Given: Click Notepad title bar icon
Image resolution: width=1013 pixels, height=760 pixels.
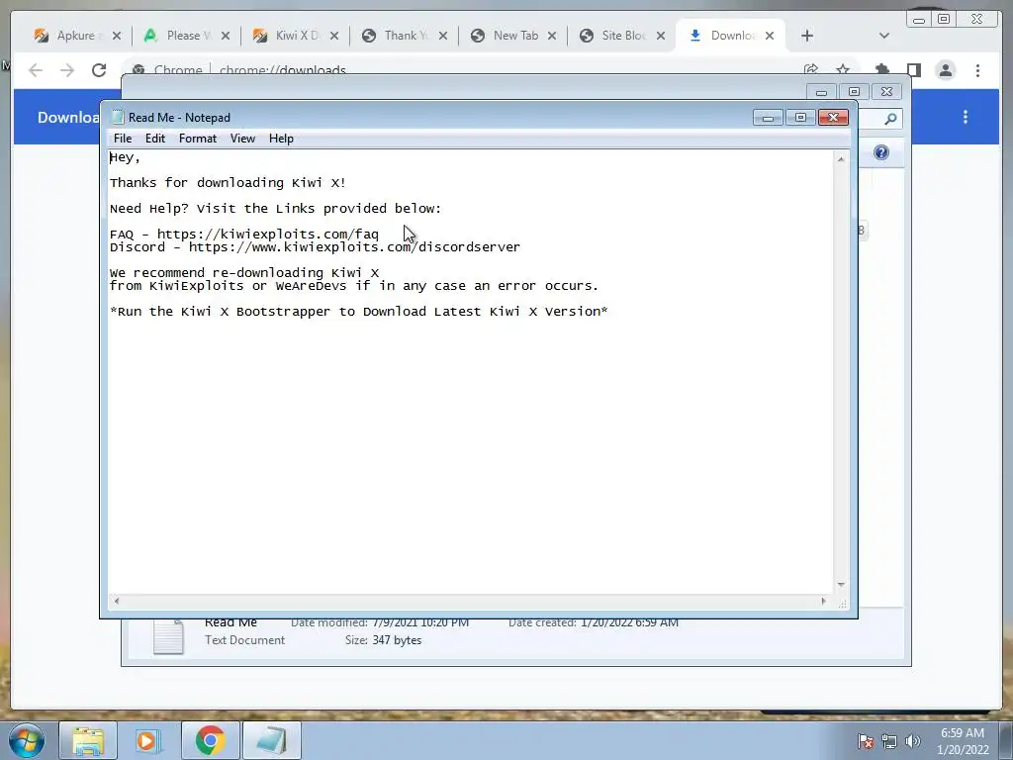Looking at the screenshot, I should 117,117.
